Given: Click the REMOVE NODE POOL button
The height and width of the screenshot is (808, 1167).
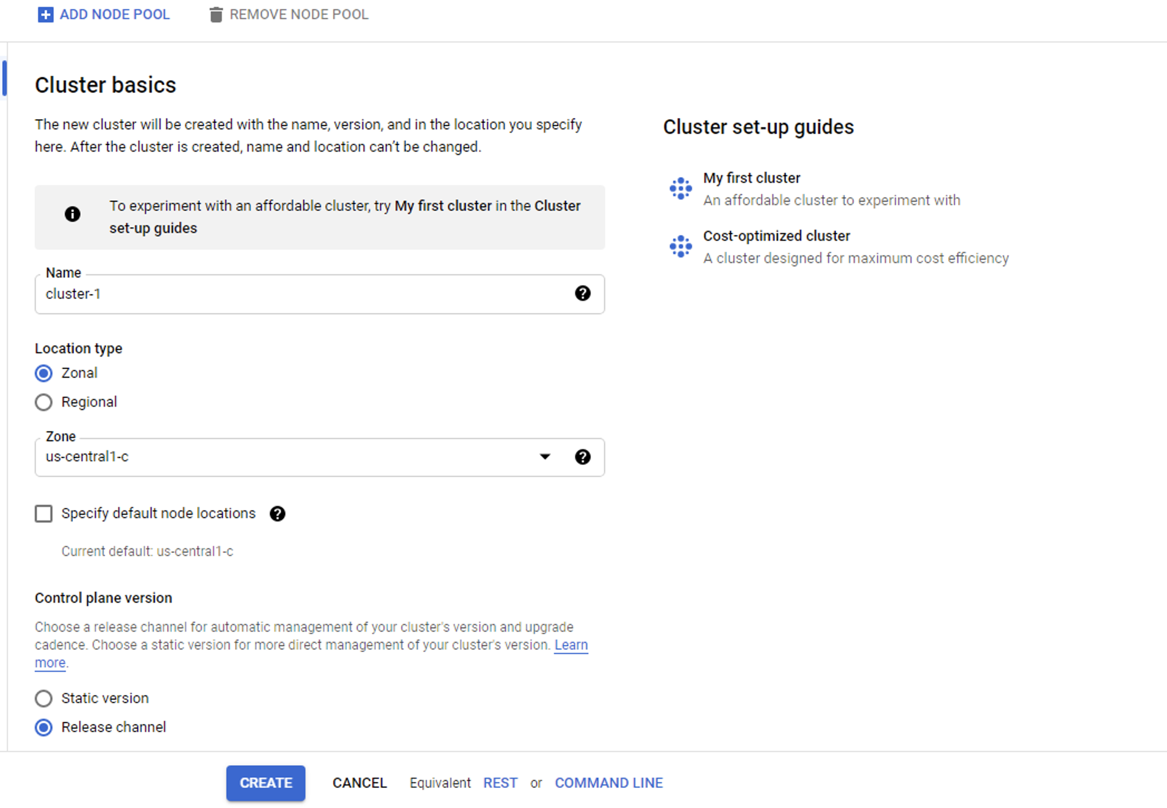Looking at the screenshot, I should (x=289, y=14).
